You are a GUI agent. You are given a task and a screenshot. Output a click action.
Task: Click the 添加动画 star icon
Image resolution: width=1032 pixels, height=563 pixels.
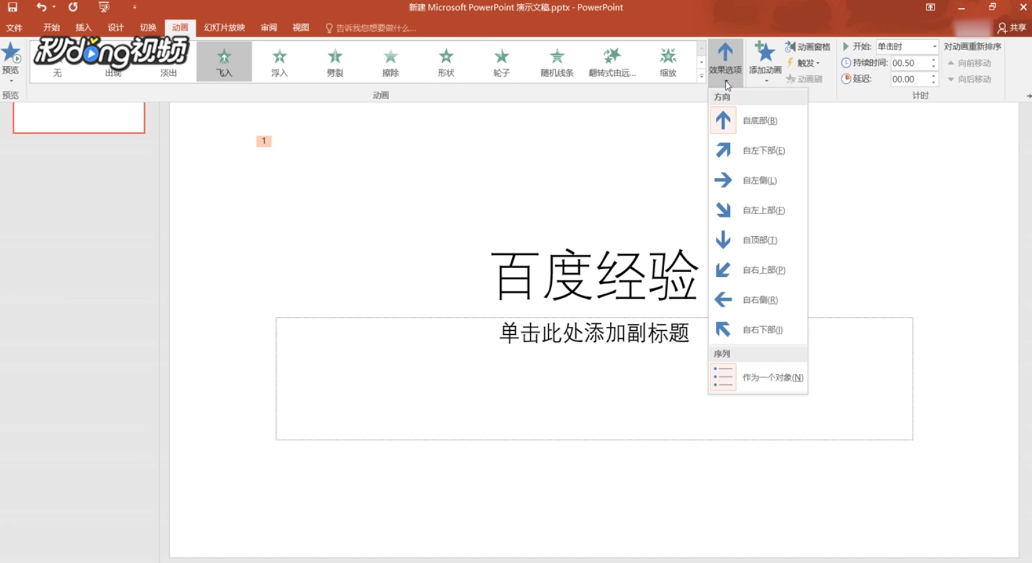tap(765, 52)
